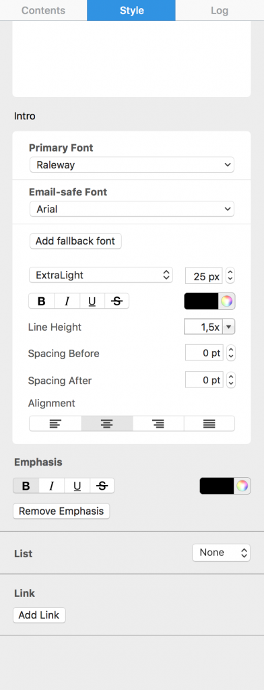
Task: Click the Remove Emphasis button
Action: point(61,511)
